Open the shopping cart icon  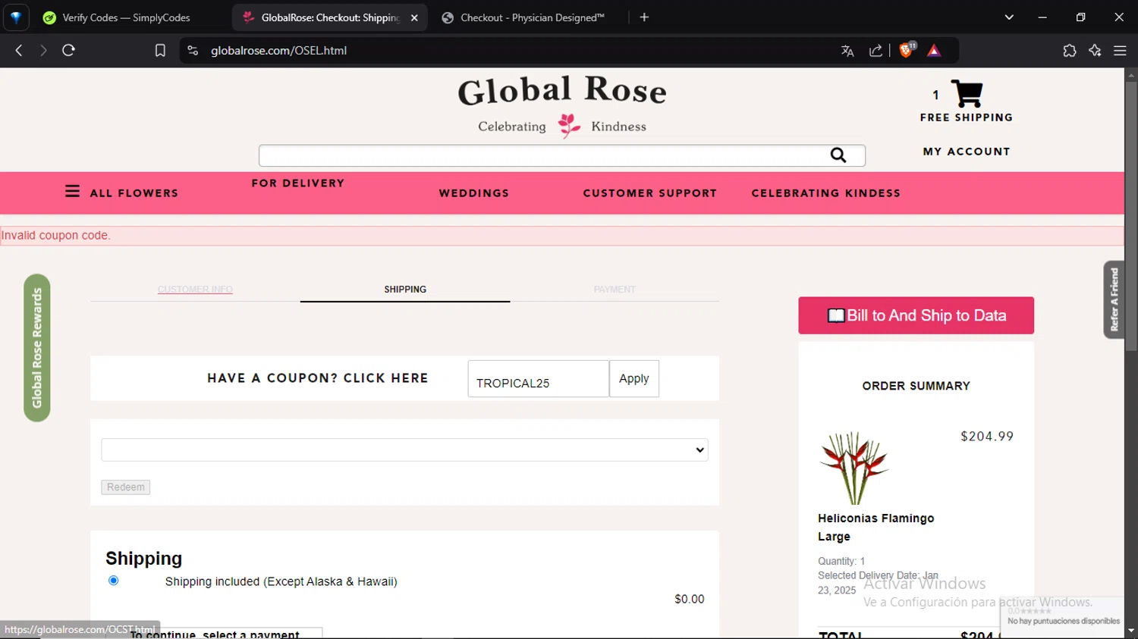click(x=967, y=94)
